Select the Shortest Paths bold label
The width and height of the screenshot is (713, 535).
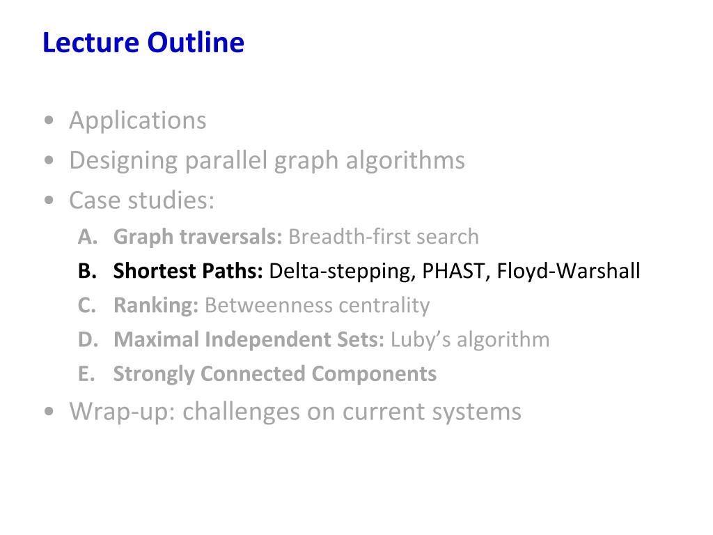coord(188,271)
